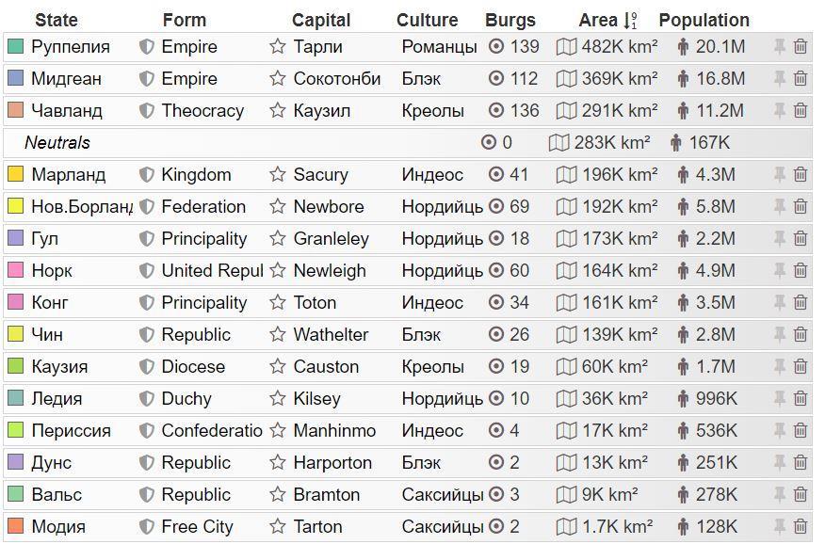The height and width of the screenshot is (544, 825).
Task: Sort states by Population header
Action: coord(704,20)
